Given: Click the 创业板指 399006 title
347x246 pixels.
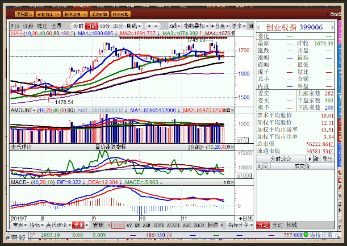Looking at the screenshot, I should tap(294, 27).
